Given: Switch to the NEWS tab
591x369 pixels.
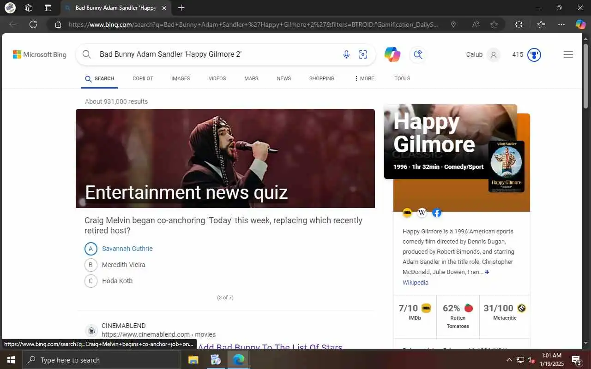Looking at the screenshot, I should (283, 78).
